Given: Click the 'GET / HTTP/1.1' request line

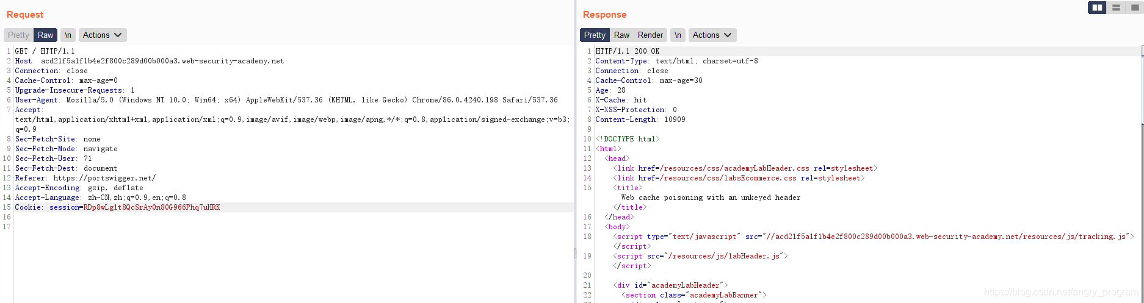Looking at the screenshot, I should point(45,51).
